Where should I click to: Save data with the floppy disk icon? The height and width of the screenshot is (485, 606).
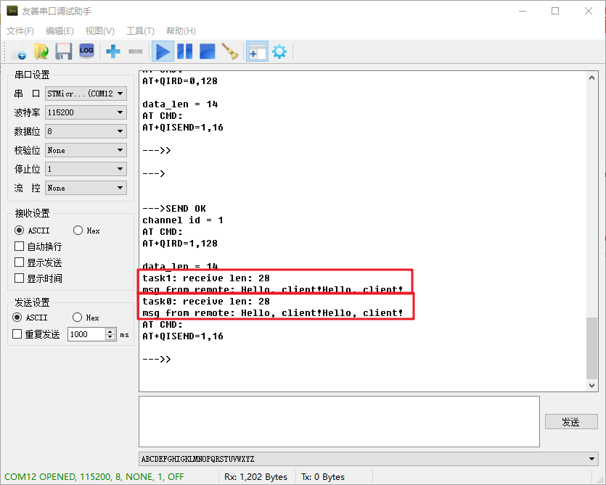[63, 51]
